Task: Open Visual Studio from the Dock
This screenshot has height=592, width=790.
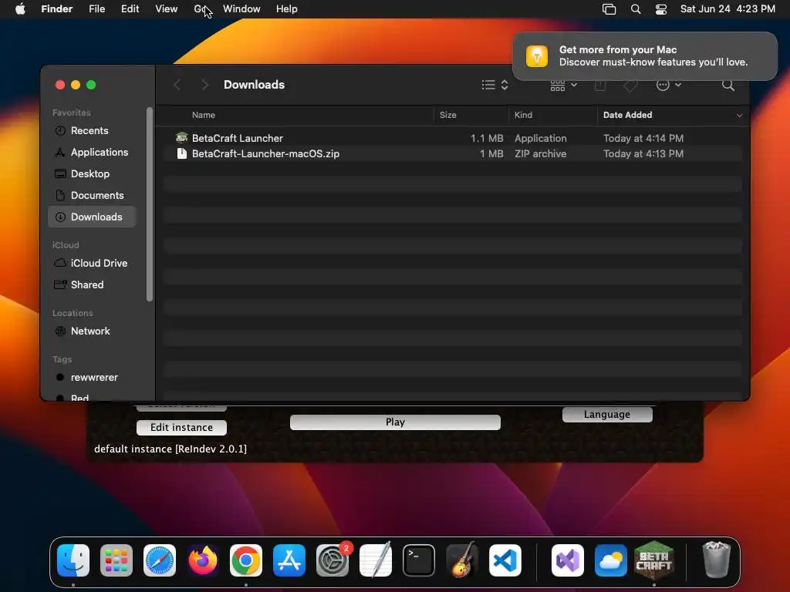Action: [568, 560]
